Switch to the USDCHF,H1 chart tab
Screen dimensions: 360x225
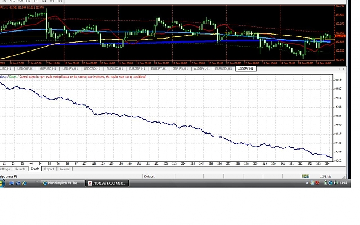point(25,68)
